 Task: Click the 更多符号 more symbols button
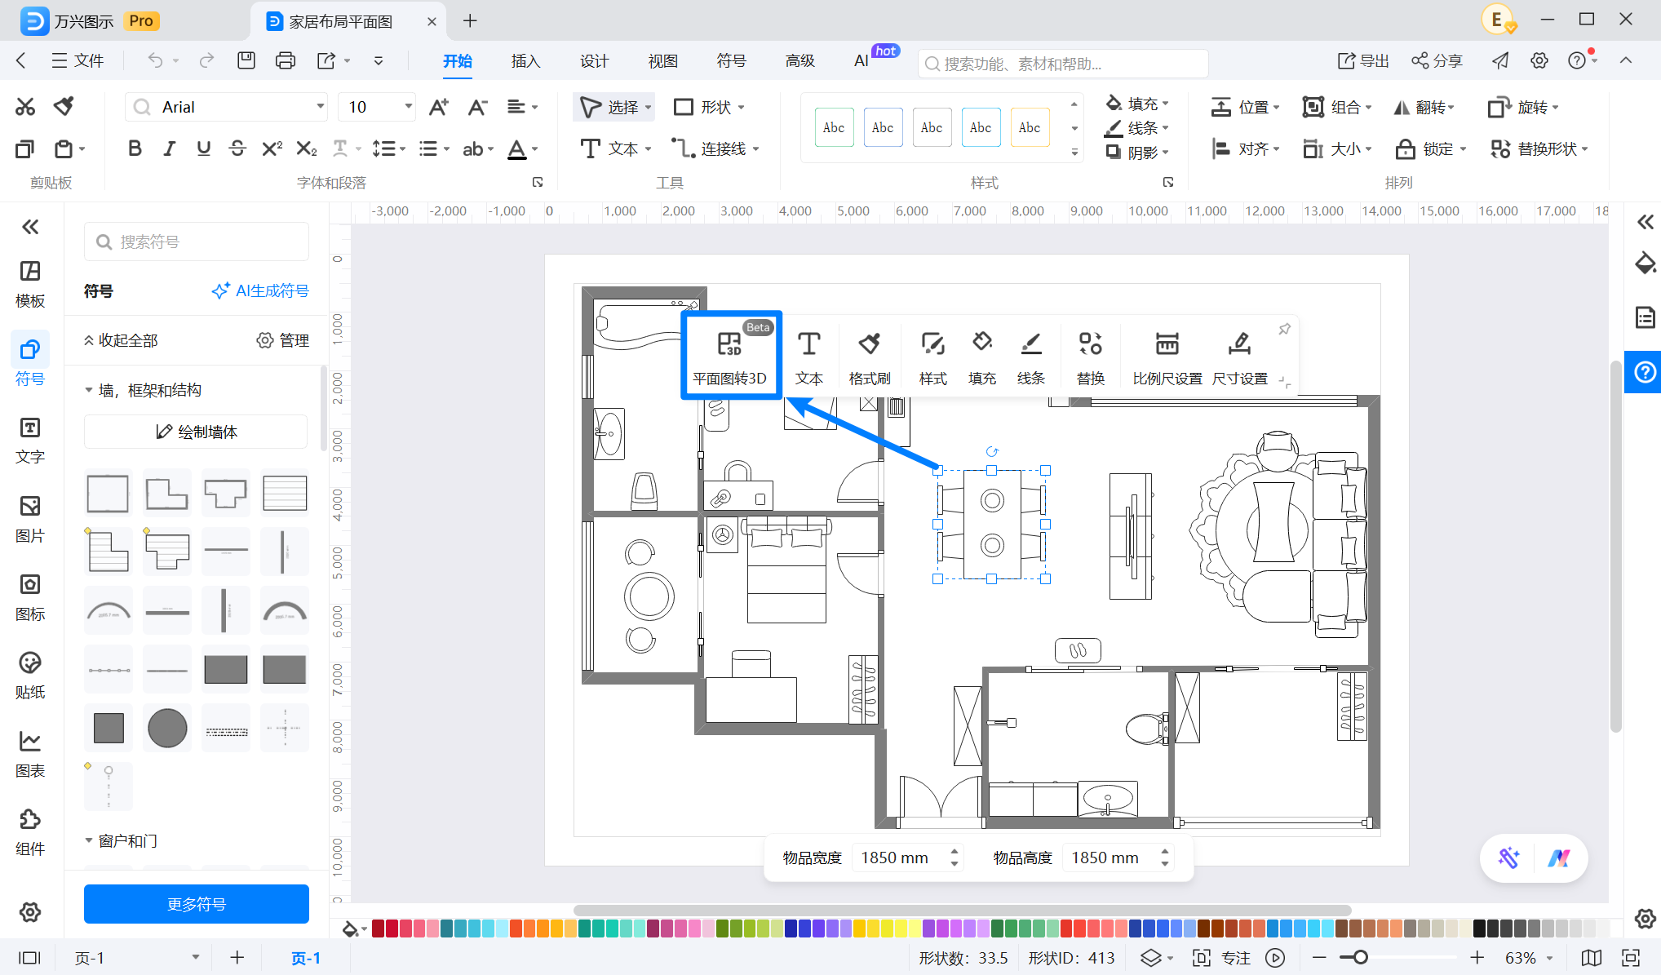[x=197, y=904]
